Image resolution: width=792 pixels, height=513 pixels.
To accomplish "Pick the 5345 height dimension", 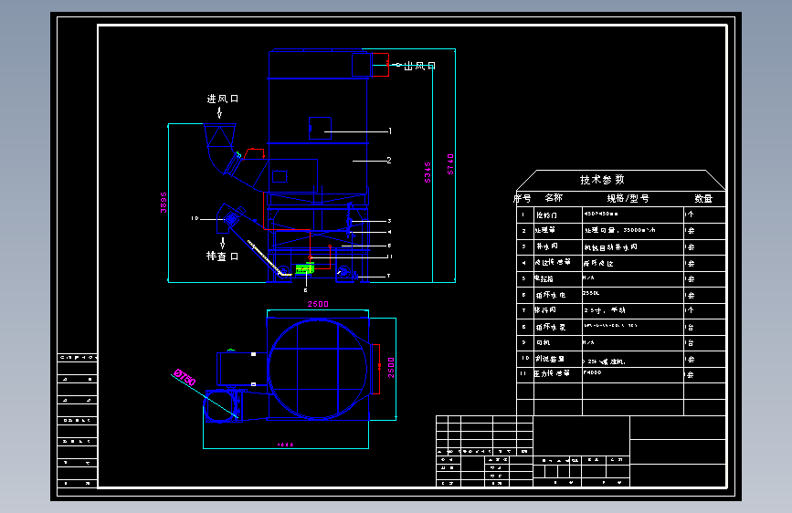I will pyautogui.click(x=428, y=173).
